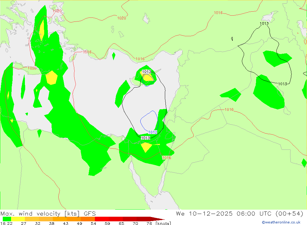The height and width of the screenshot is (225, 307).
Task: Click the '[knots]' unit label in the legend
Action: [x=163, y=223]
